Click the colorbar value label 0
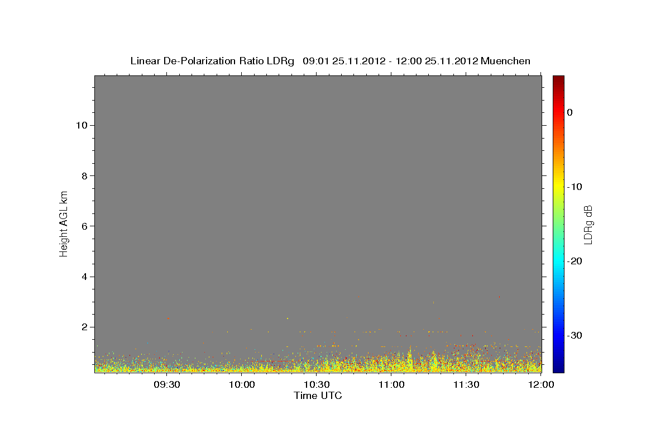This screenshot has width=670, height=447. pyautogui.click(x=570, y=112)
